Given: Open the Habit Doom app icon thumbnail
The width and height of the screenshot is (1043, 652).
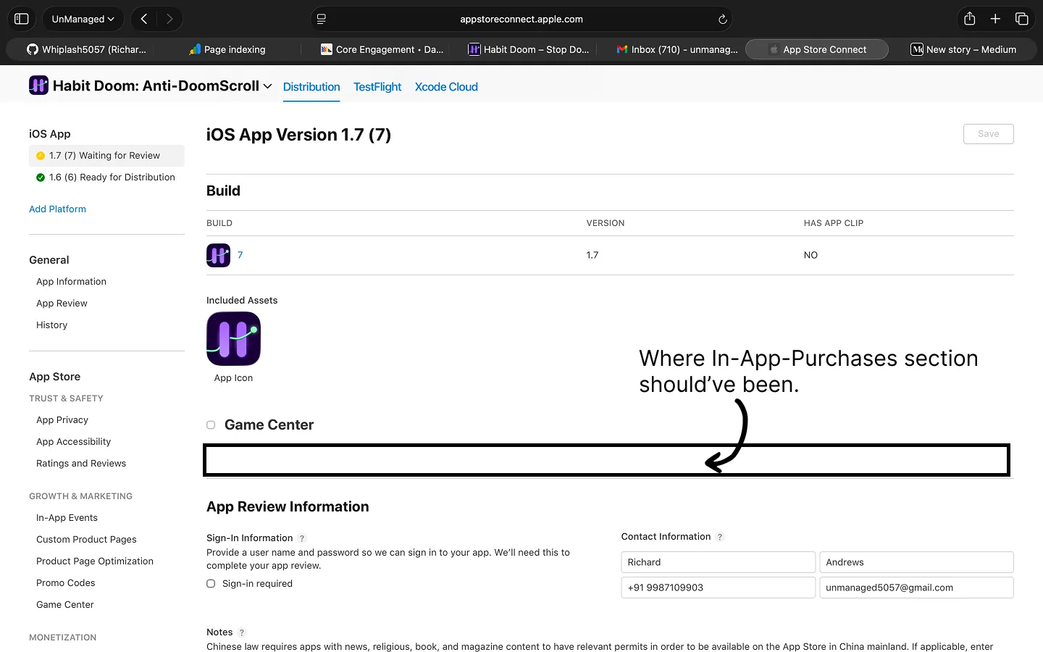Looking at the screenshot, I should click(x=38, y=85).
